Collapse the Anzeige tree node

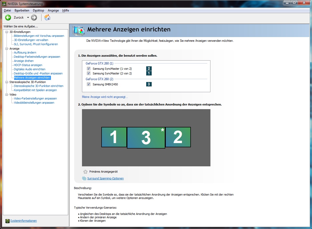(x=7, y=49)
